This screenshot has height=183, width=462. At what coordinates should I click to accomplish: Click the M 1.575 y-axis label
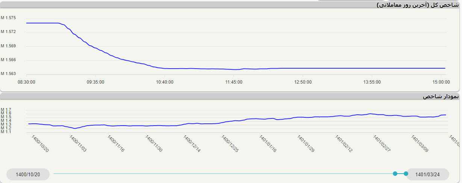8,18
